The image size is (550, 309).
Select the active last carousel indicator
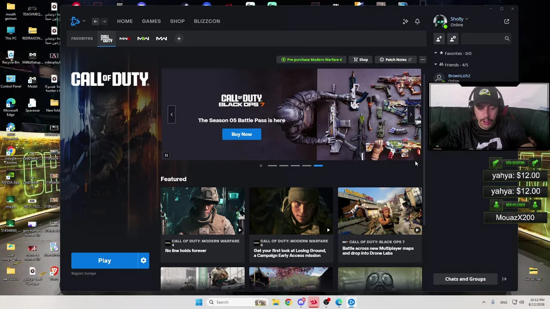click(318, 166)
